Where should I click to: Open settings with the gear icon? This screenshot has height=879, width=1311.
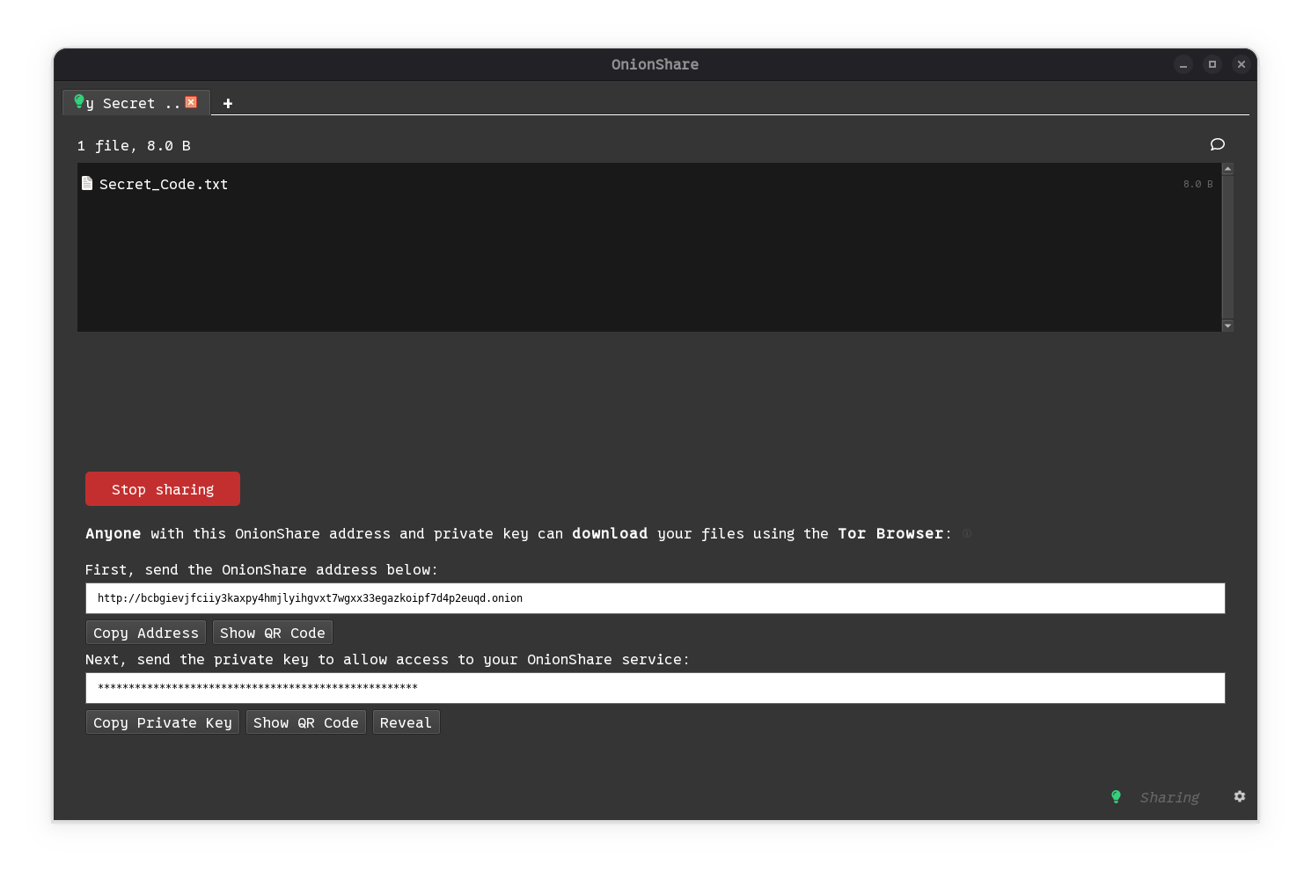point(1239,796)
